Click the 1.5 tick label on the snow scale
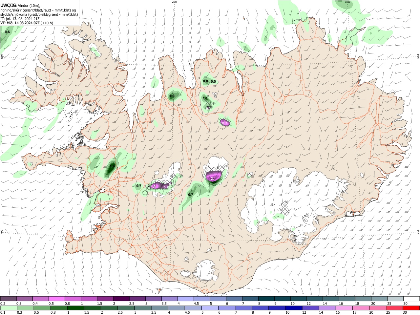420x315 pixels. pos(99,304)
